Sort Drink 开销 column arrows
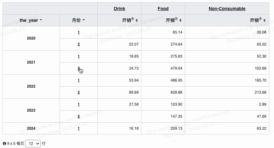Viewport: 274px width, 148px height. pos(137,20)
